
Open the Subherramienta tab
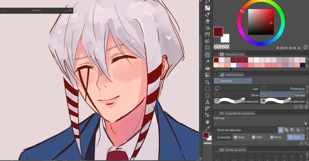[231, 75]
